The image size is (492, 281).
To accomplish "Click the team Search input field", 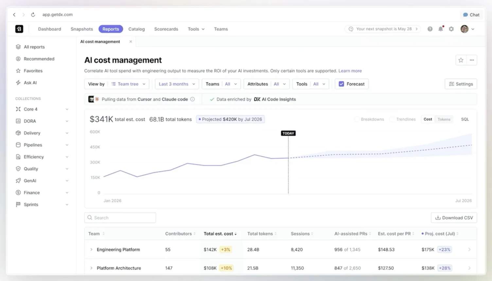I will (120, 218).
